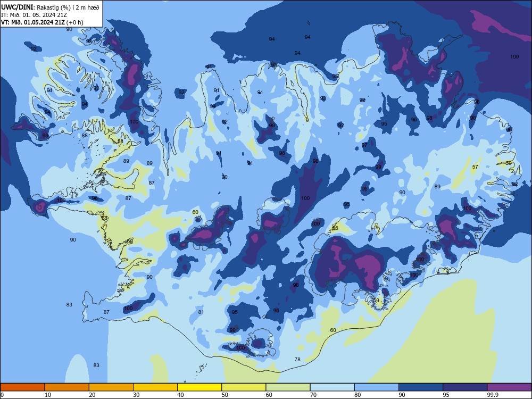Select the bright yellow 40–50 legend swatch
The image size is (532, 399).
click(x=199, y=387)
